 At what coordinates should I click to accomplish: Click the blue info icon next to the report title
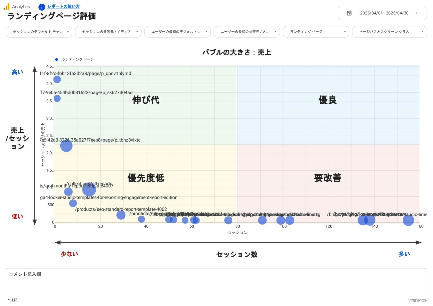point(42,7)
